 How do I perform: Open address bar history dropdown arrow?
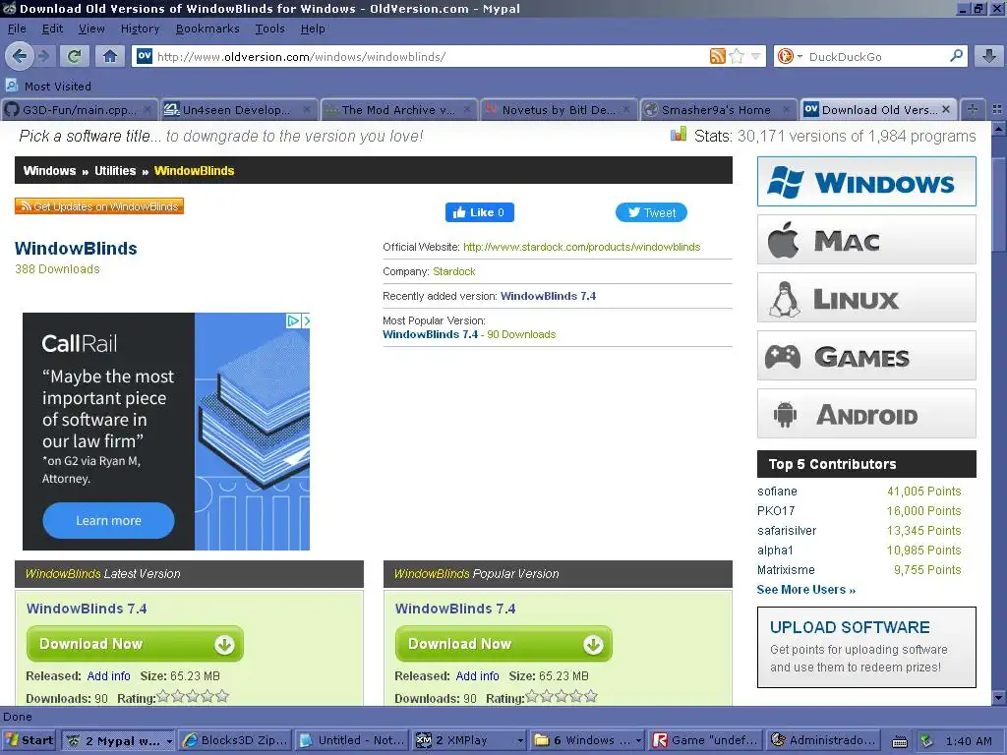pos(756,56)
